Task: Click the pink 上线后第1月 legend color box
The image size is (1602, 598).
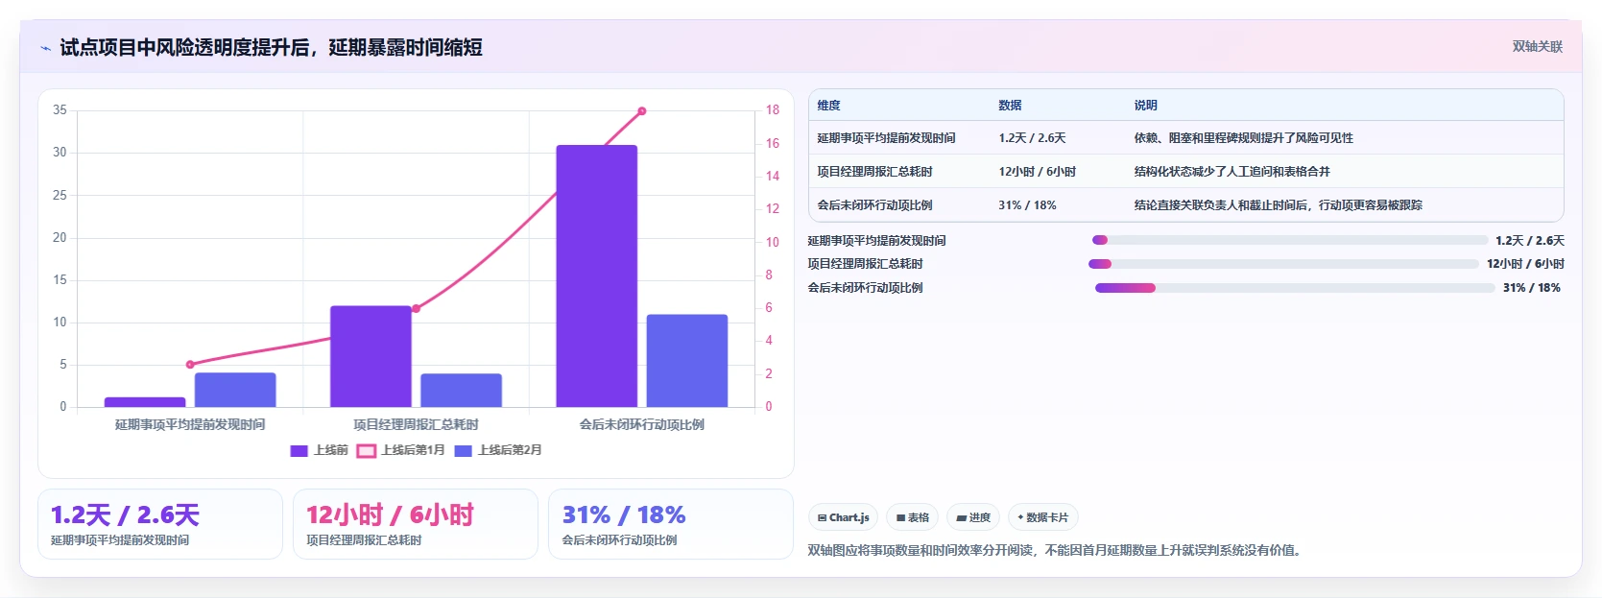Action: click(366, 451)
